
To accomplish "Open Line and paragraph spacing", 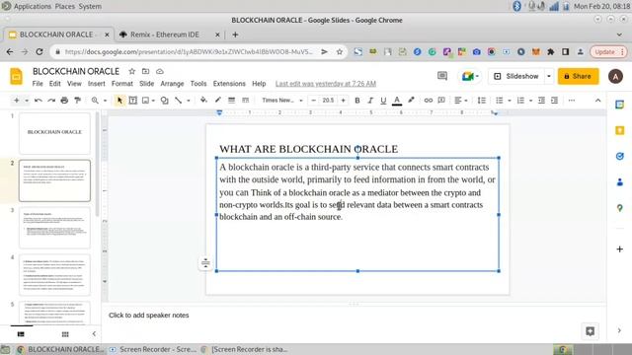I will point(482,101).
